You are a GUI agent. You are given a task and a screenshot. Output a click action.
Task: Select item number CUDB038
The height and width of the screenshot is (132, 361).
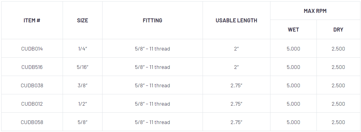point(32,85)
